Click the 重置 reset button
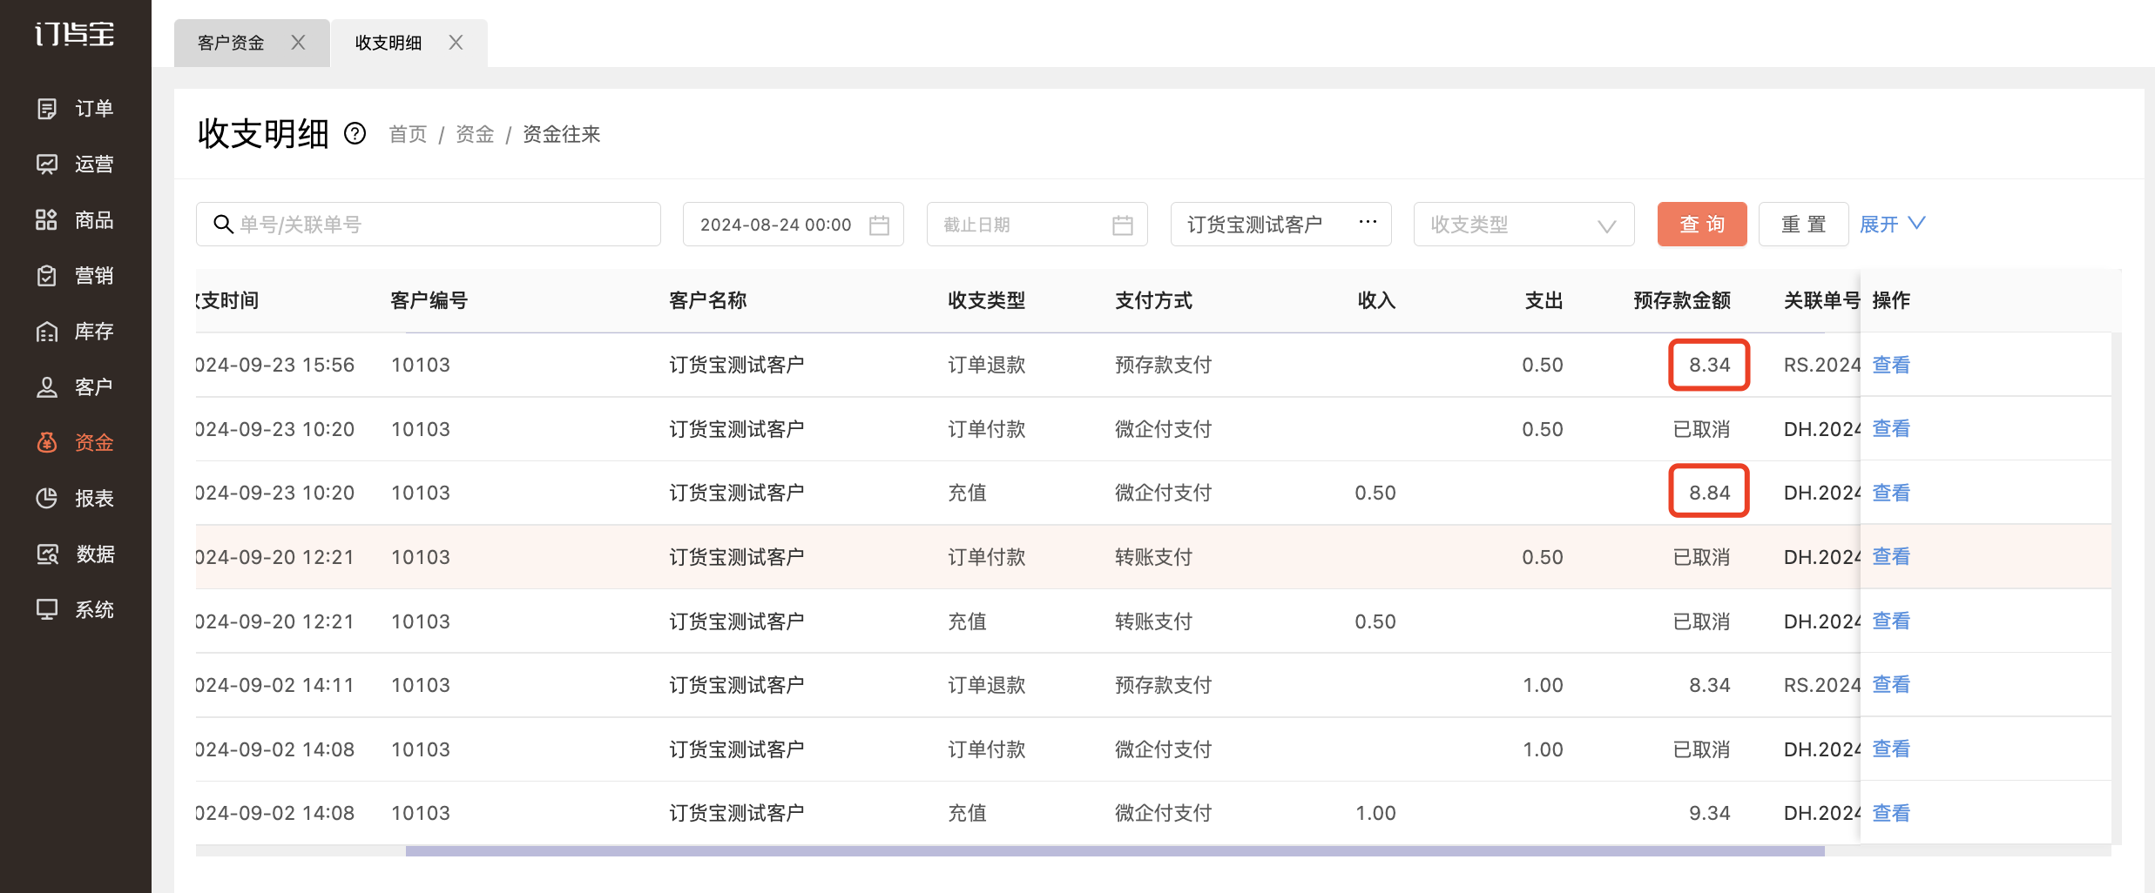2155x893 pixels. tap(1803, 225)
